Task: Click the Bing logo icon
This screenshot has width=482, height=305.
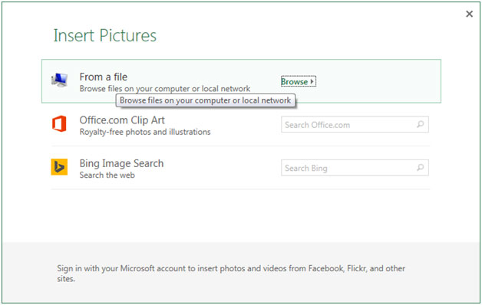Action: [x=59, y=167]
